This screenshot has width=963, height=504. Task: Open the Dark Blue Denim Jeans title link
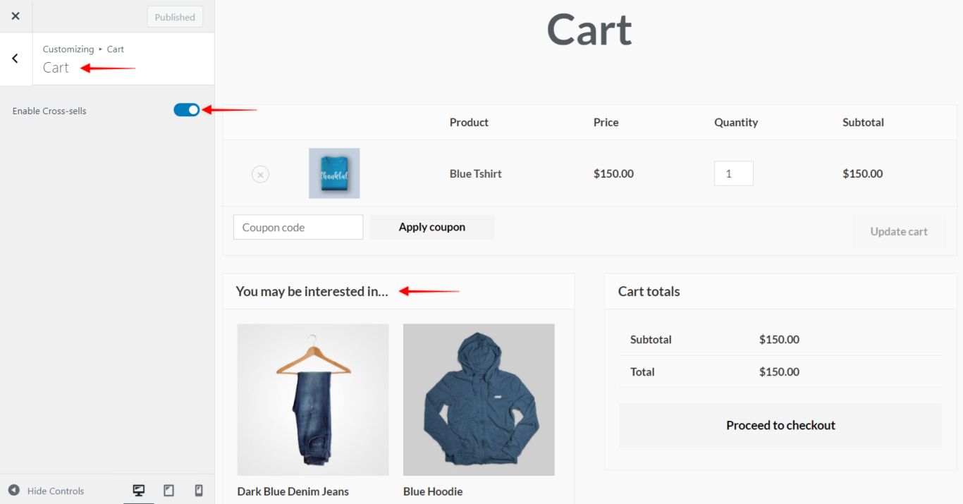click(293, 491)
